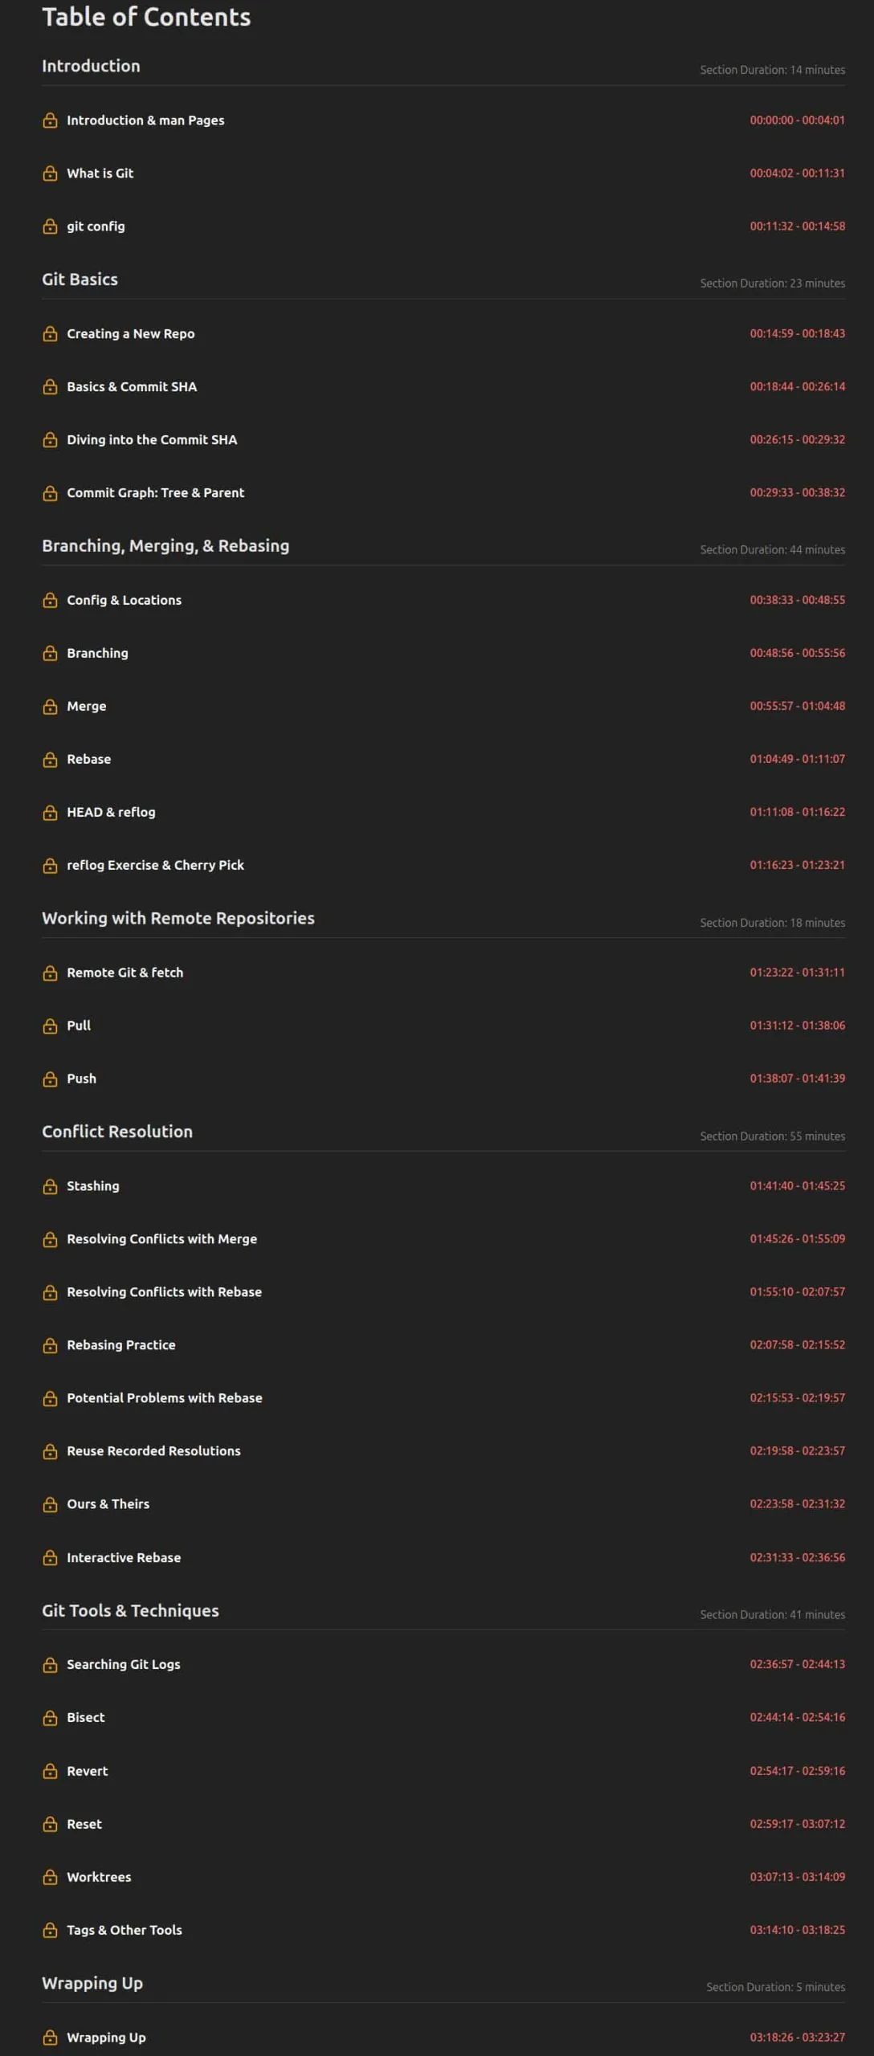Open the Ours & Theirs lesson
The height and width of the screenshot is (2056, 874).
(108, 1503)
